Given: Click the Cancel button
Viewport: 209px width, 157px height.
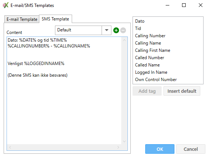Looking at the screenshot, I should point(191,149).
